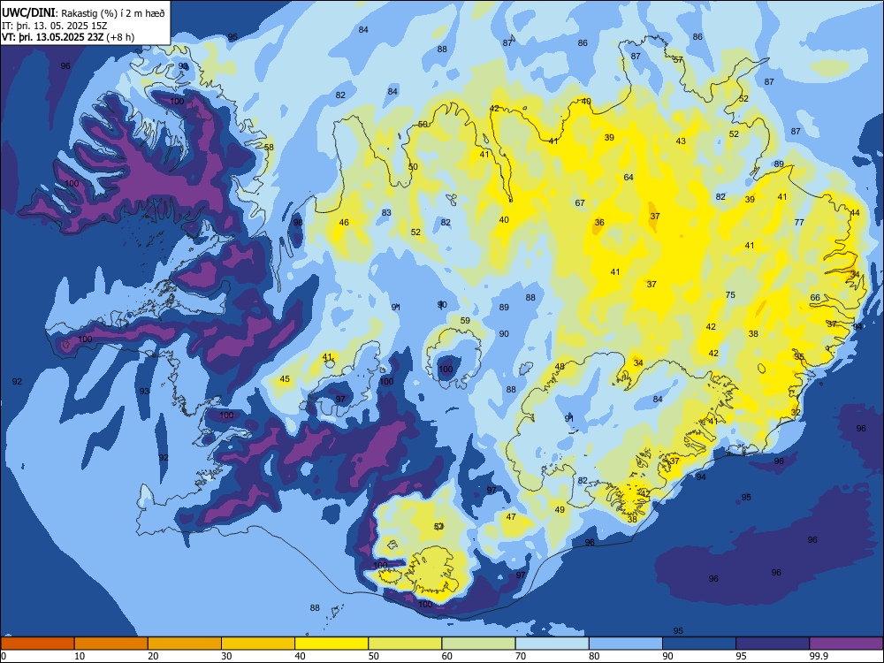Pick the yellow-green 60–70 legend swatch
The height and width of the screenshot is (663, 884).
coord(478,644)
